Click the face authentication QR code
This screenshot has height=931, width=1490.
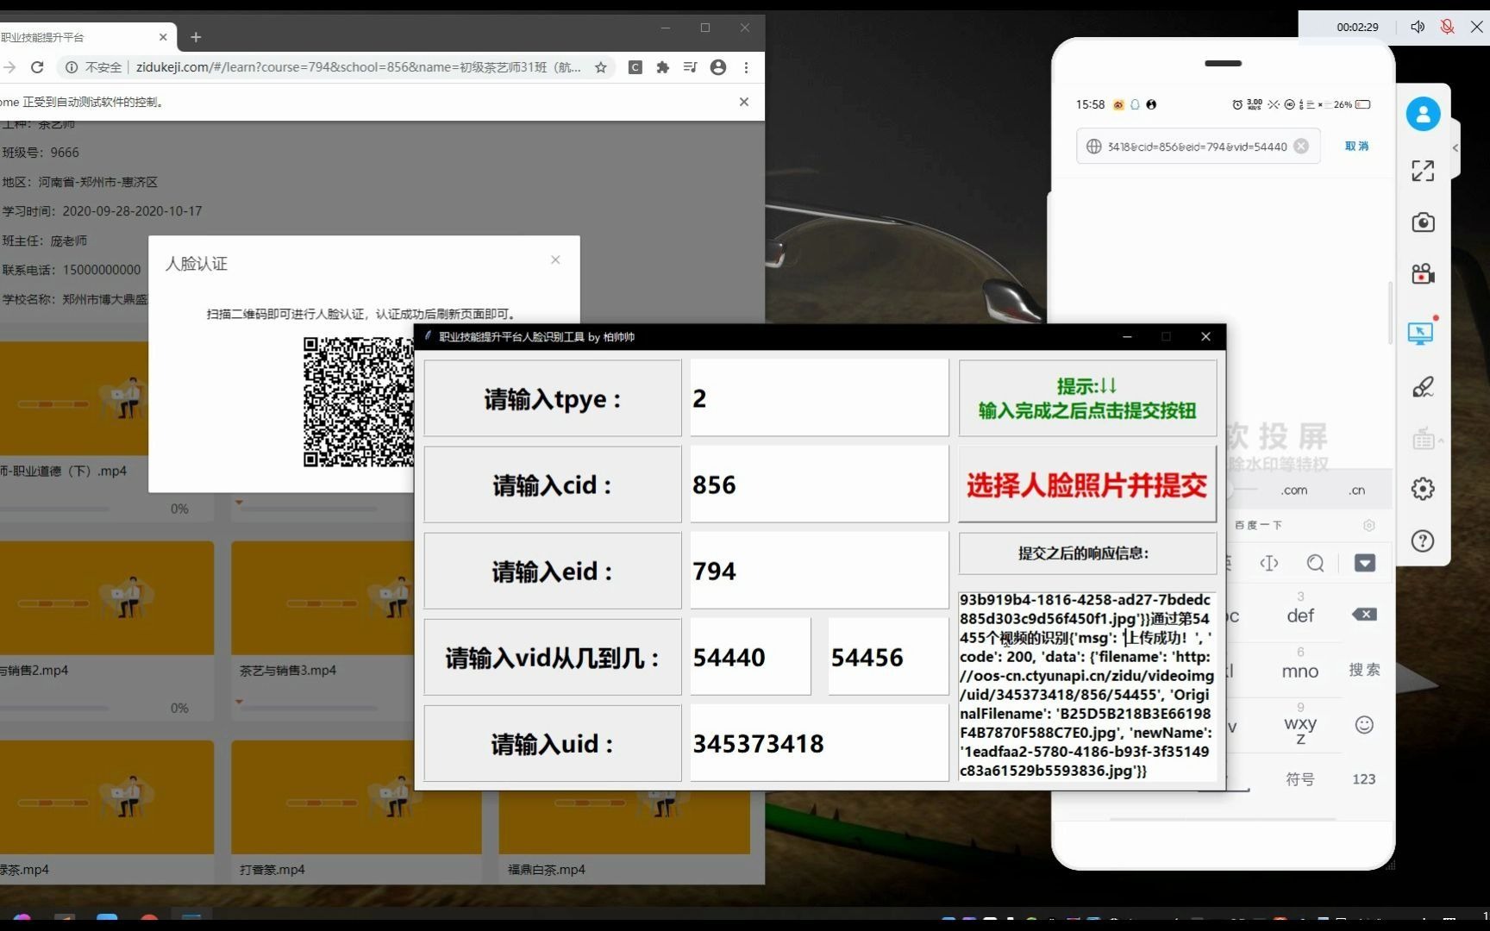pyautogui.click(x=359, y=402)
